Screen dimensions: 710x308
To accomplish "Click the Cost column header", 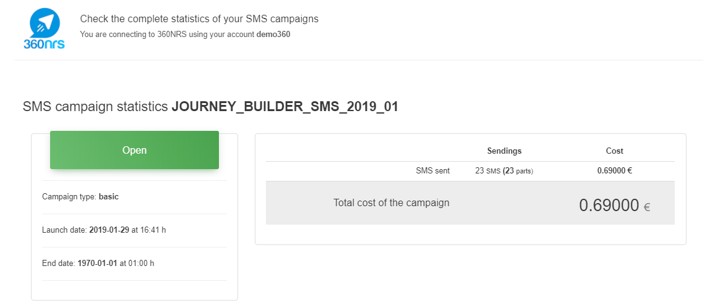I will coord(614,151).
